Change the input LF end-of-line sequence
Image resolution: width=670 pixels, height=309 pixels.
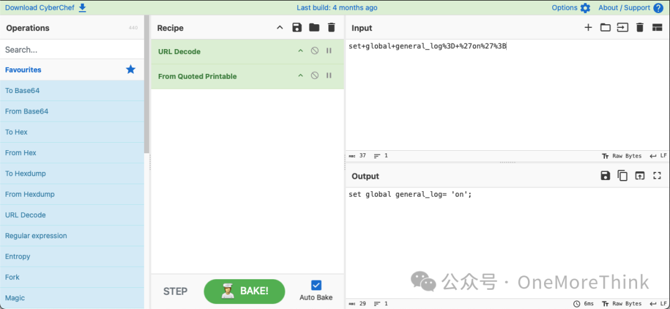(x=658, y=156)
